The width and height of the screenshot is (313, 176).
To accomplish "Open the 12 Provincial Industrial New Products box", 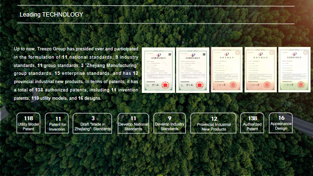I will click(213, 123).
